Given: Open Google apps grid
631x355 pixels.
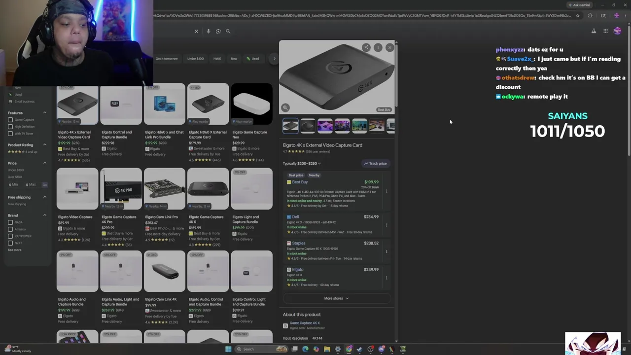Looking at the screenshot, I should point(605,31).
